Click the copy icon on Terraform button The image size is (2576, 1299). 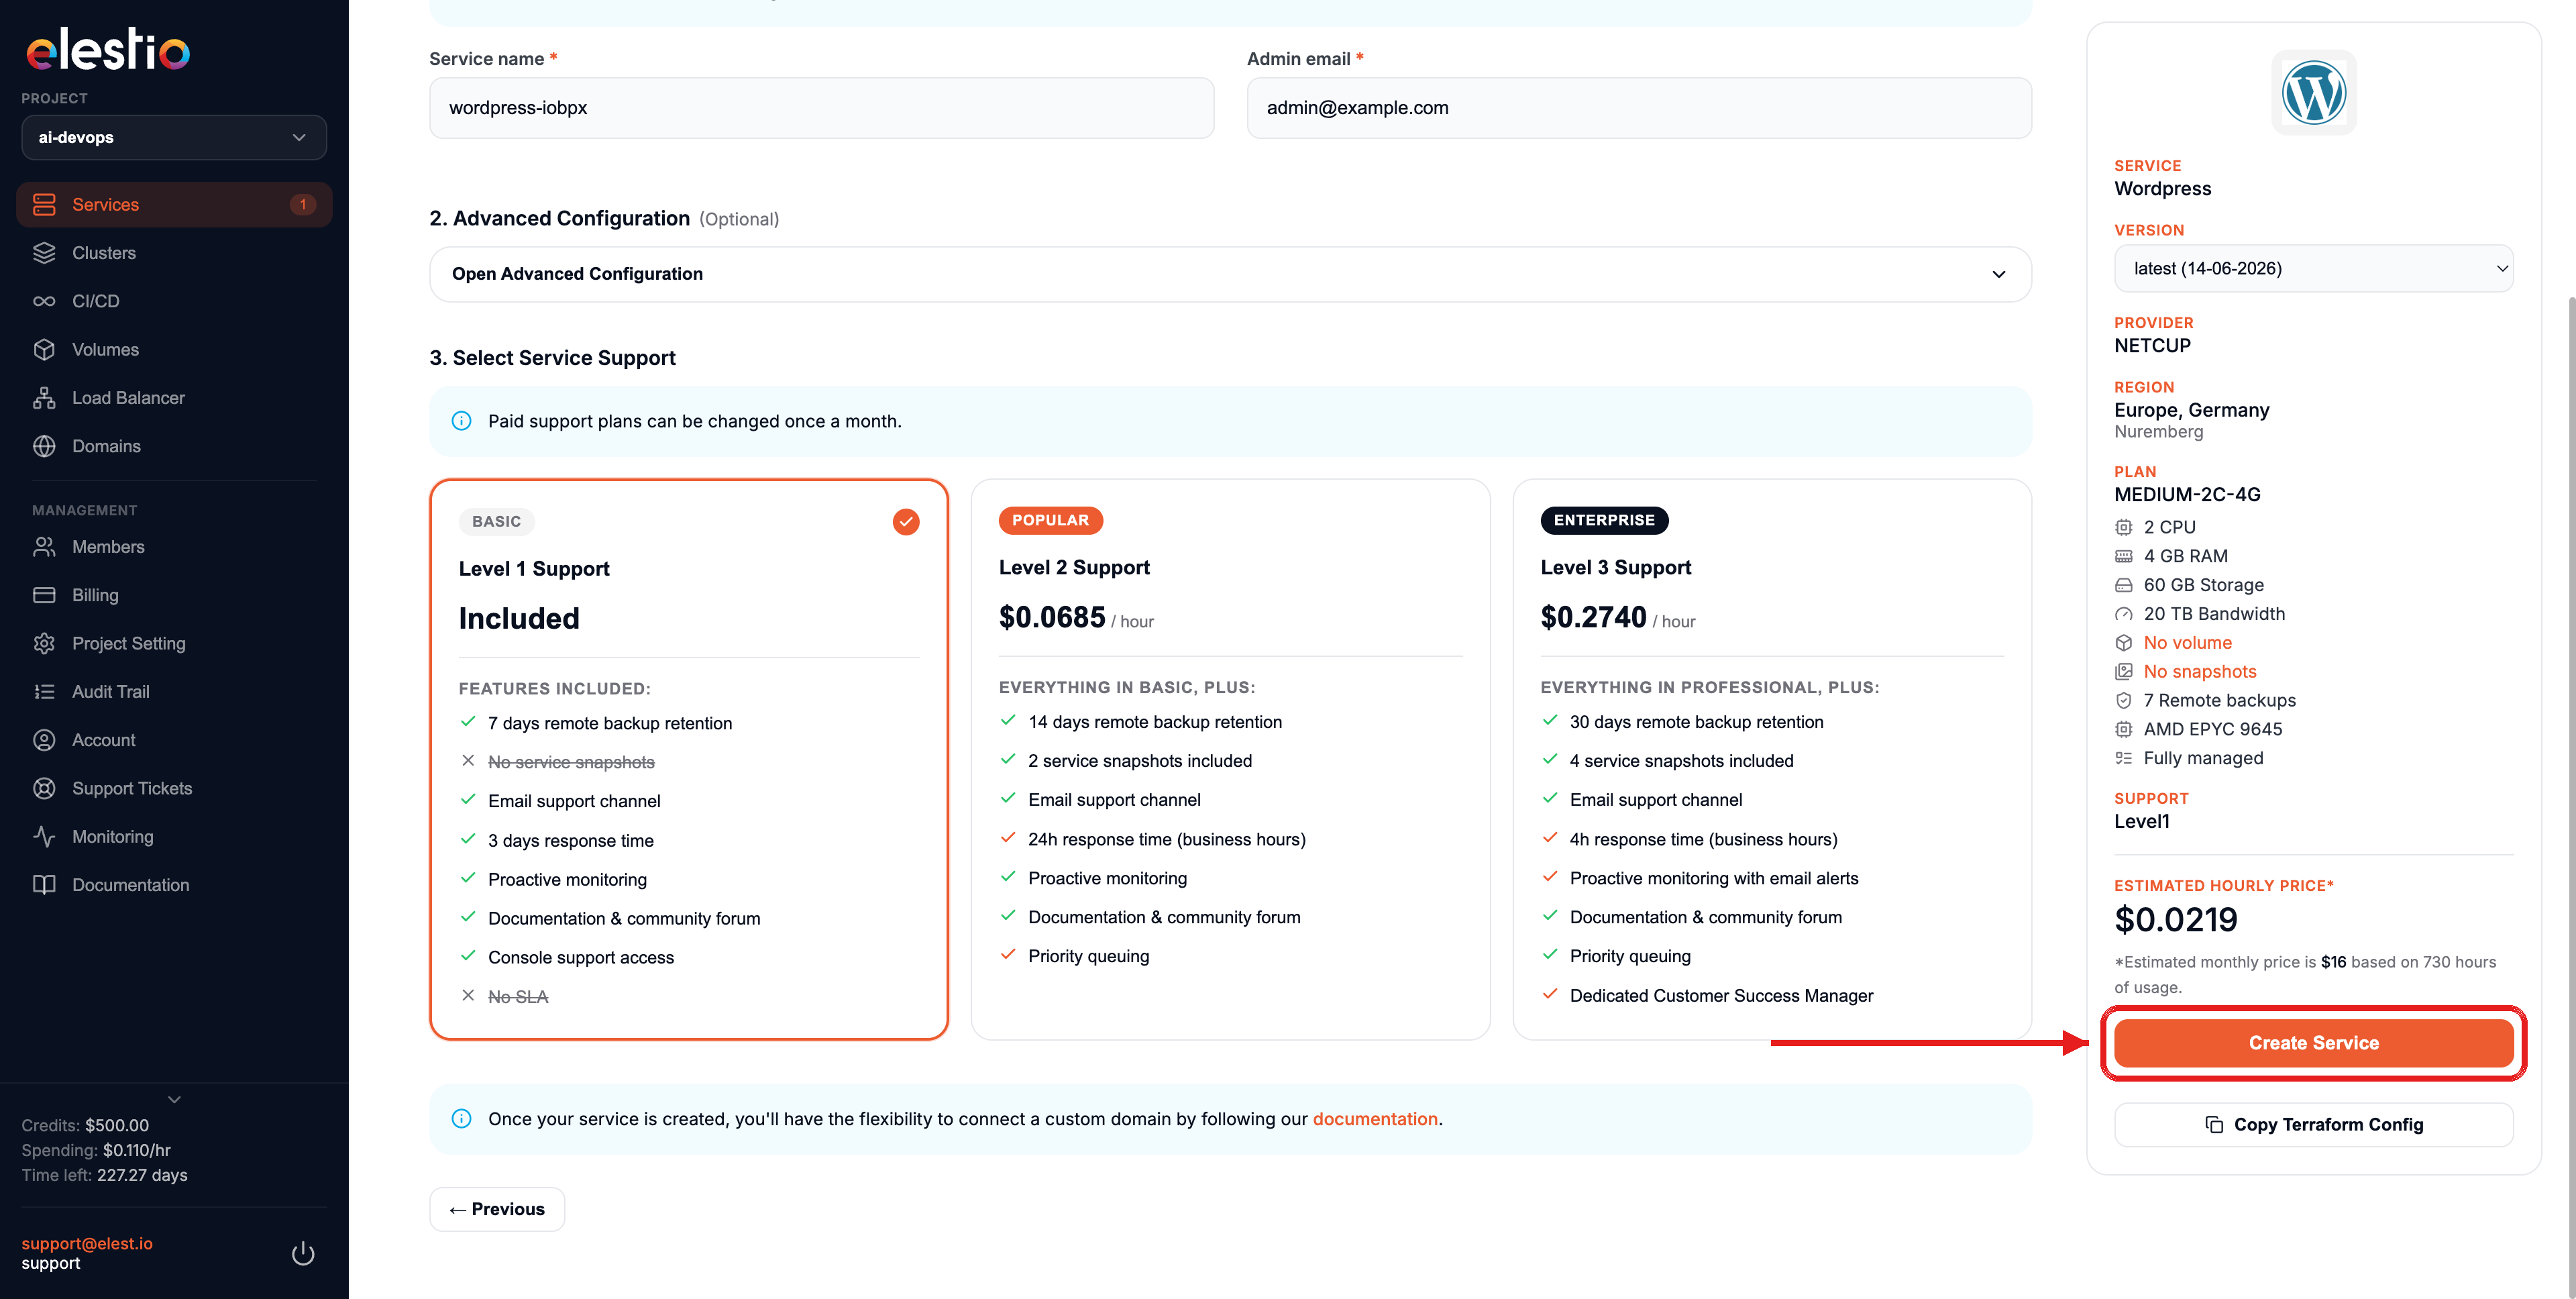pos(2214,1125)
